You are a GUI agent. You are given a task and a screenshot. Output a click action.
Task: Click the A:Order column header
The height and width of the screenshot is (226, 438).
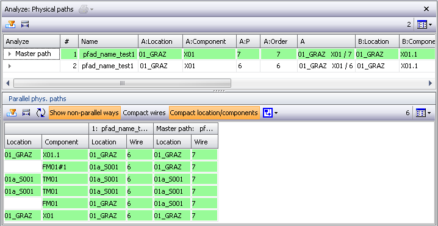tap(279, 41)
